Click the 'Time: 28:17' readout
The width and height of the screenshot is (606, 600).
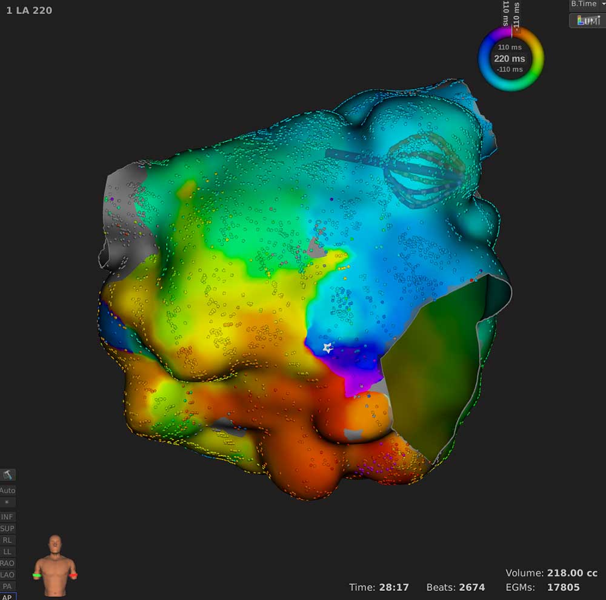point(379,587)
